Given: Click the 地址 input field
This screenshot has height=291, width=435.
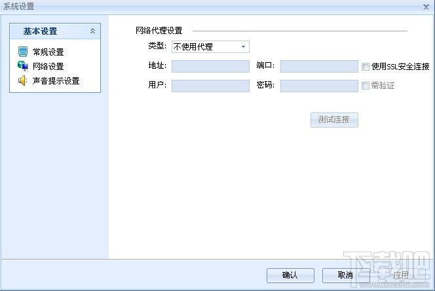Looking at the screenshot, I should (210, 67).
